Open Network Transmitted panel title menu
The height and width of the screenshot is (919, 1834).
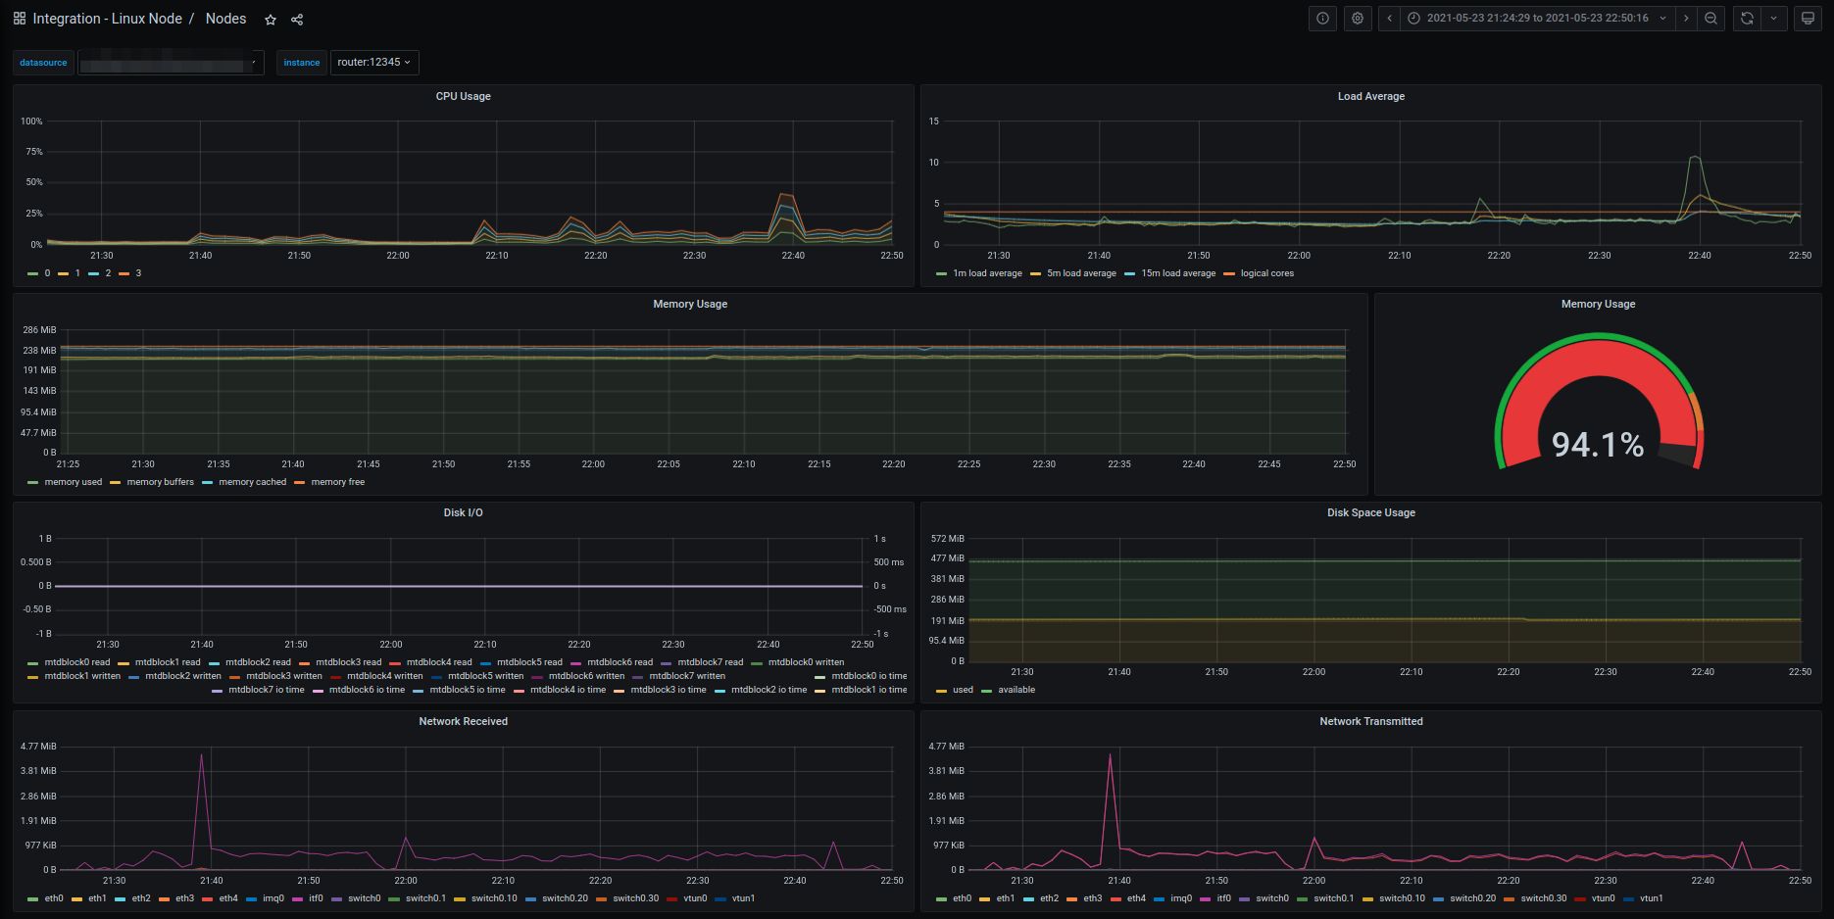pyautogui.click(x=1370, y=721)
